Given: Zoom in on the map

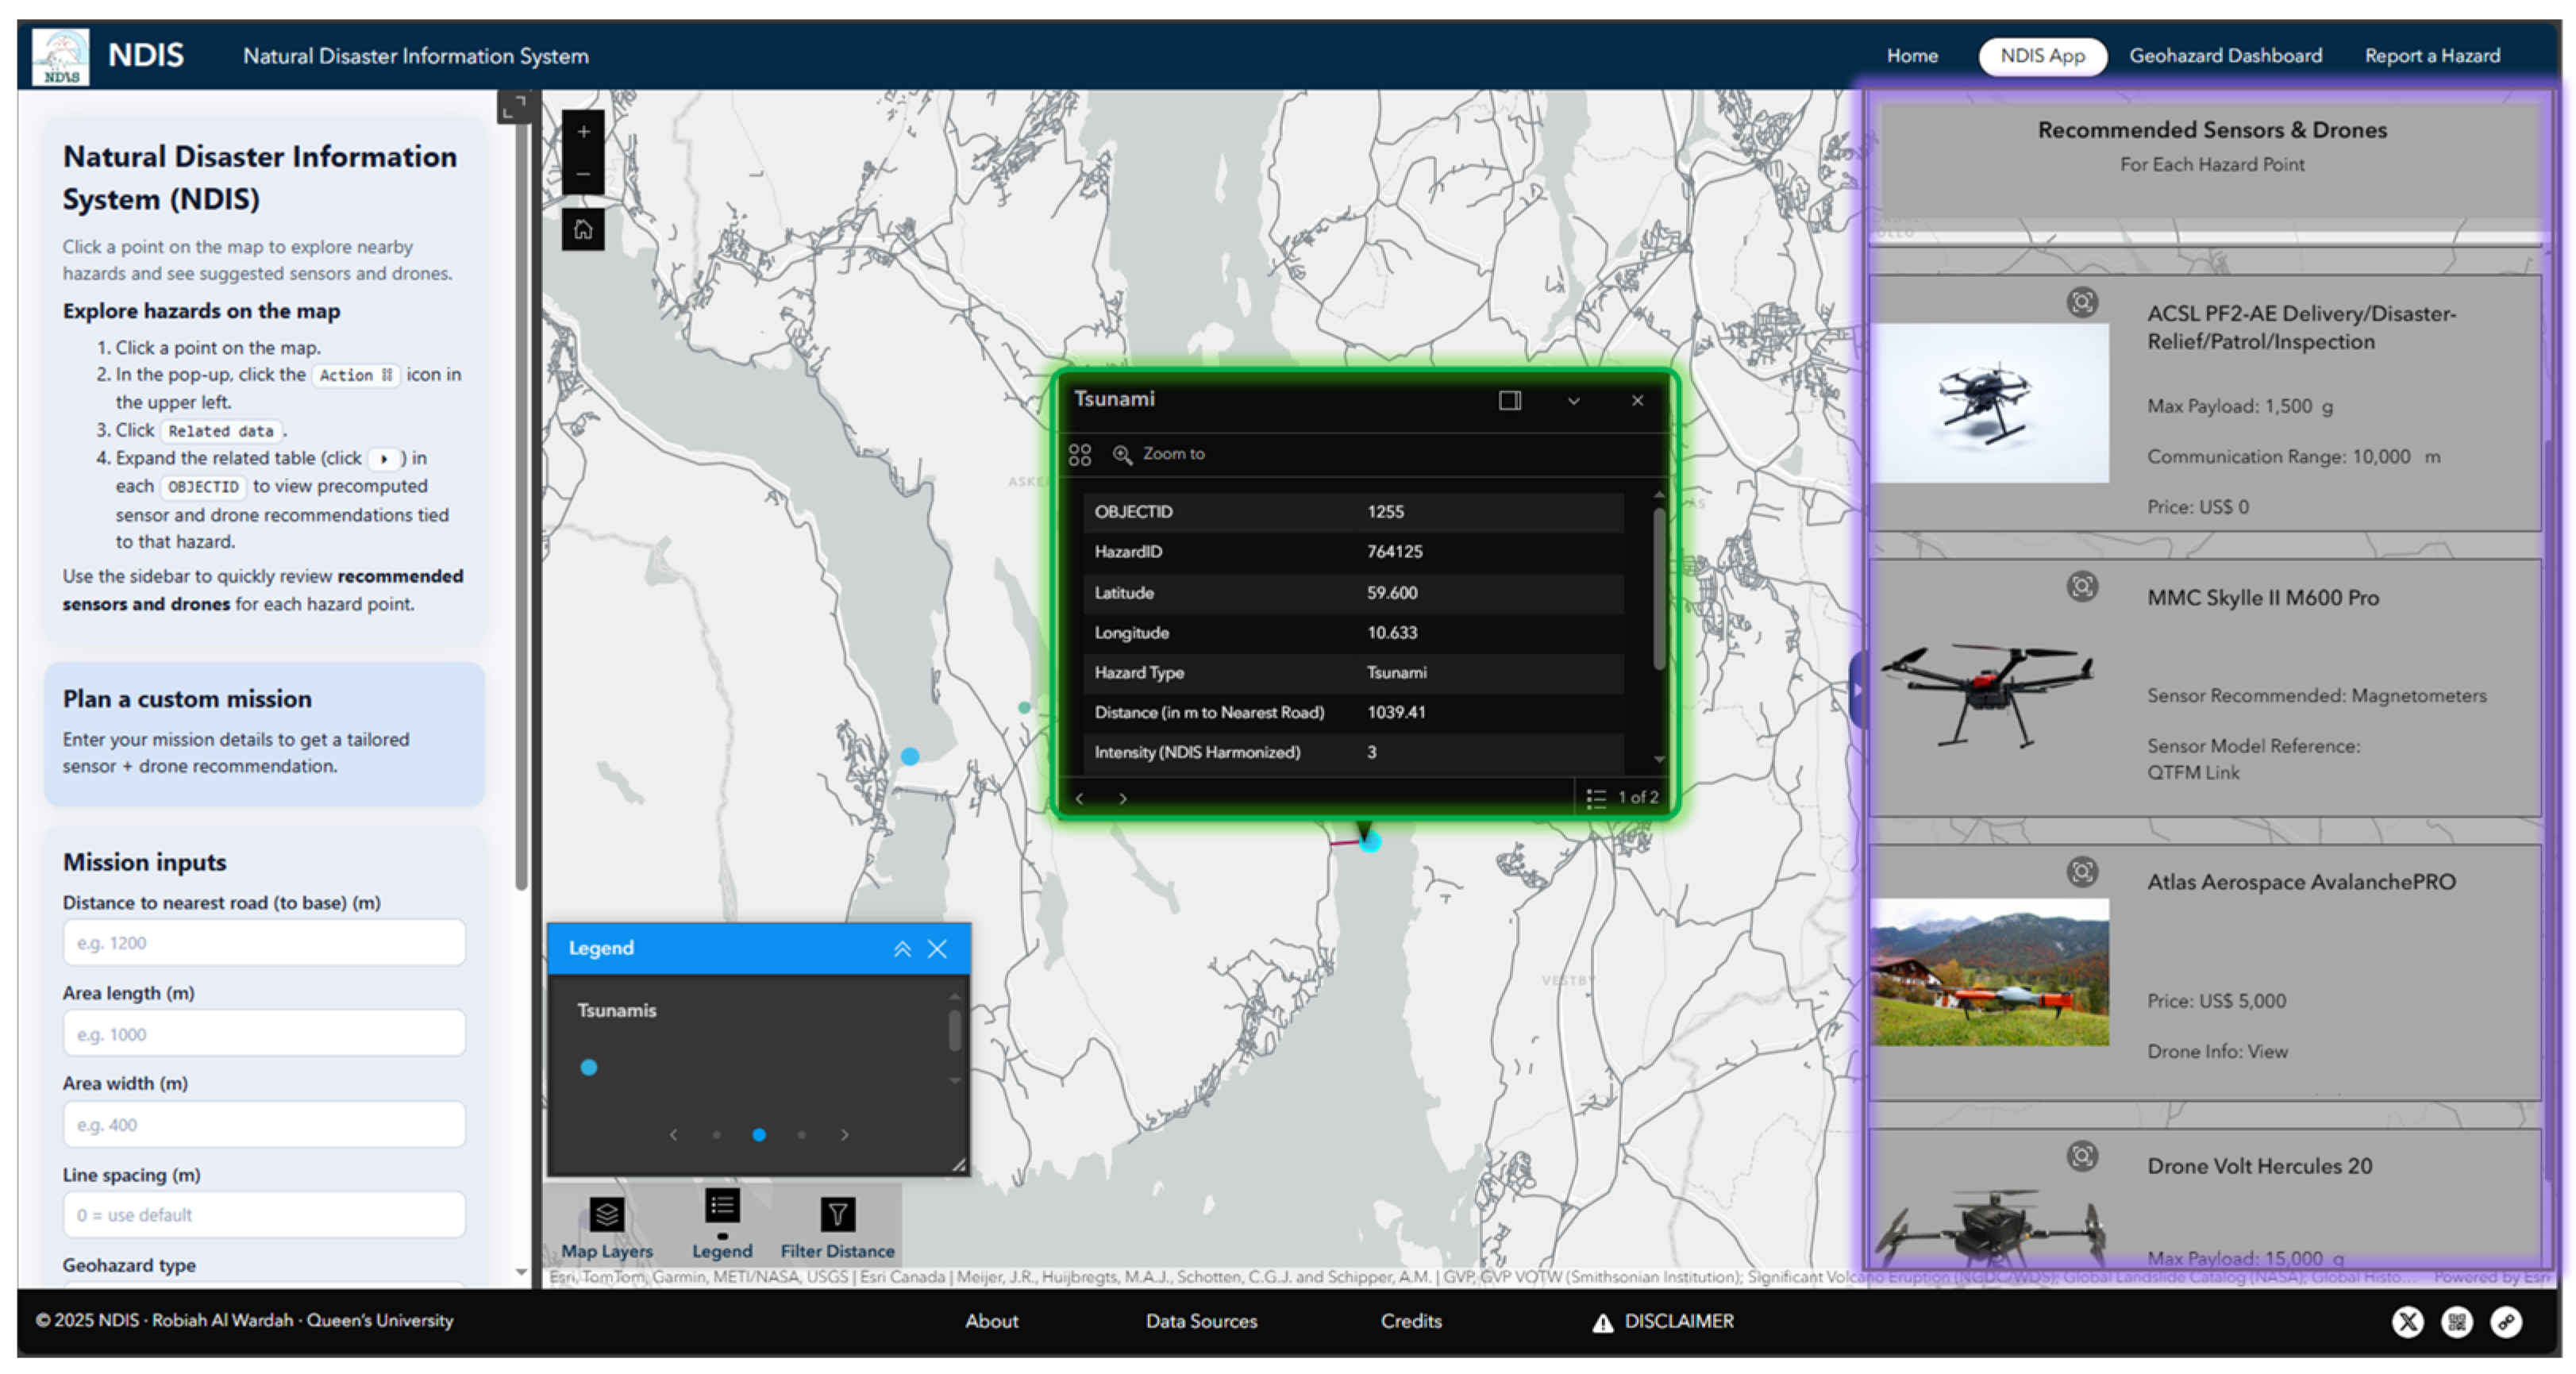Looking at the screenshot, I should (583, 132).
